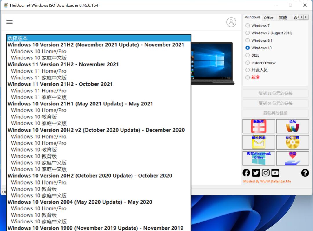Open the 邮件列表 envelope tile
The height and width of the screenshot is (231, 313).
[259, 142]
